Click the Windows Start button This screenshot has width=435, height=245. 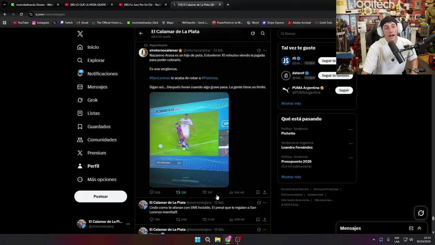coord(197,240)
